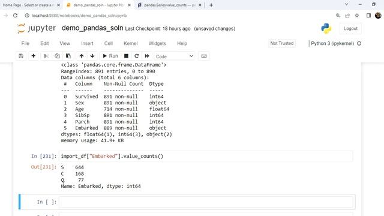Share this page icon

347,16
